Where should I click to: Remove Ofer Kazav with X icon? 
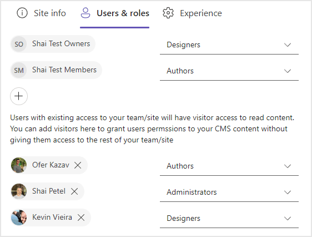[x=78, y=165]
